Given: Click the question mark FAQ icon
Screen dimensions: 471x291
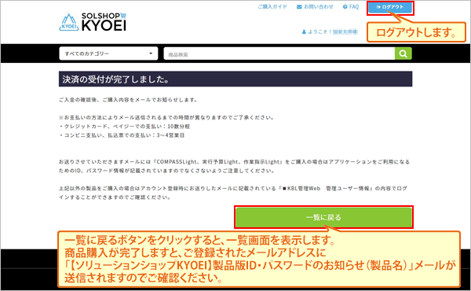Looking at the screenshot, I should click(345, 6).
